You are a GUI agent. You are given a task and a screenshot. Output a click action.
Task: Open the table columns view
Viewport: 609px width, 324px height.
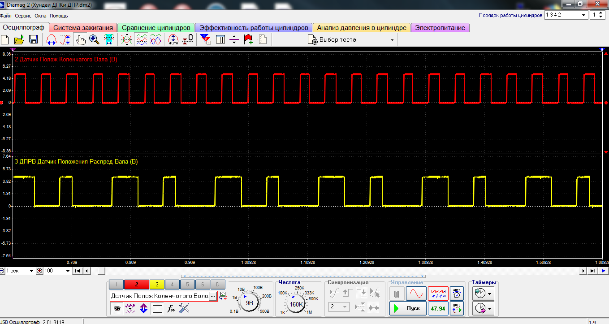coord(220,39)
